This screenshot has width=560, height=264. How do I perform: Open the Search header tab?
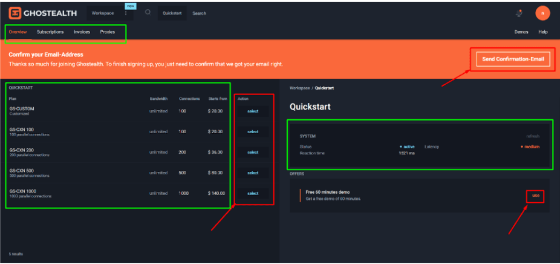(x=200, y=13)
